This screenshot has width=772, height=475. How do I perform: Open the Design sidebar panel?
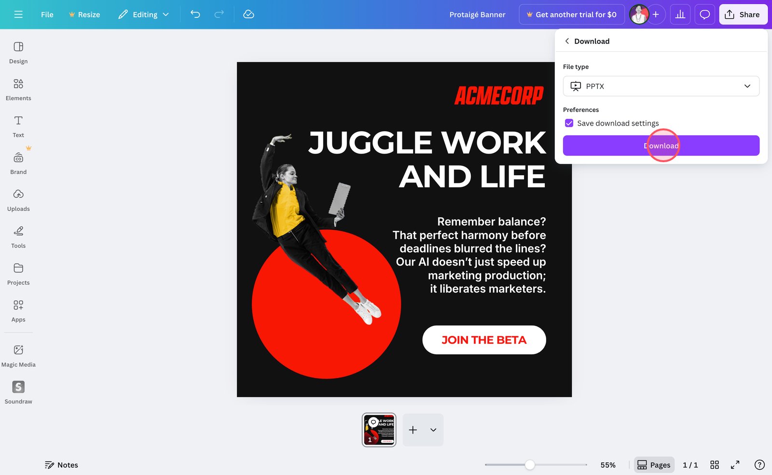(x=18, y=53)
